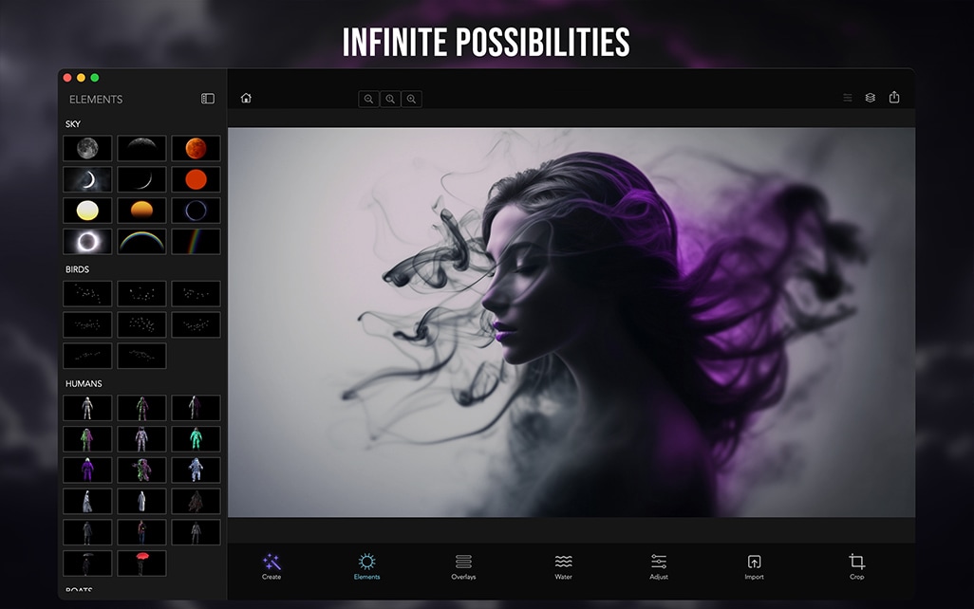974x609 pixels.
Task: Open the layers stack icon
Action: (x=871, y=98)
